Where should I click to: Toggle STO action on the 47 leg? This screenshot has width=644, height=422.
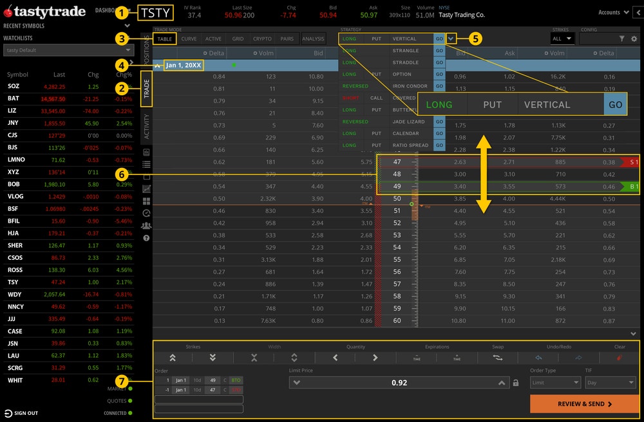pyautogui.click(x=236, y=390)
